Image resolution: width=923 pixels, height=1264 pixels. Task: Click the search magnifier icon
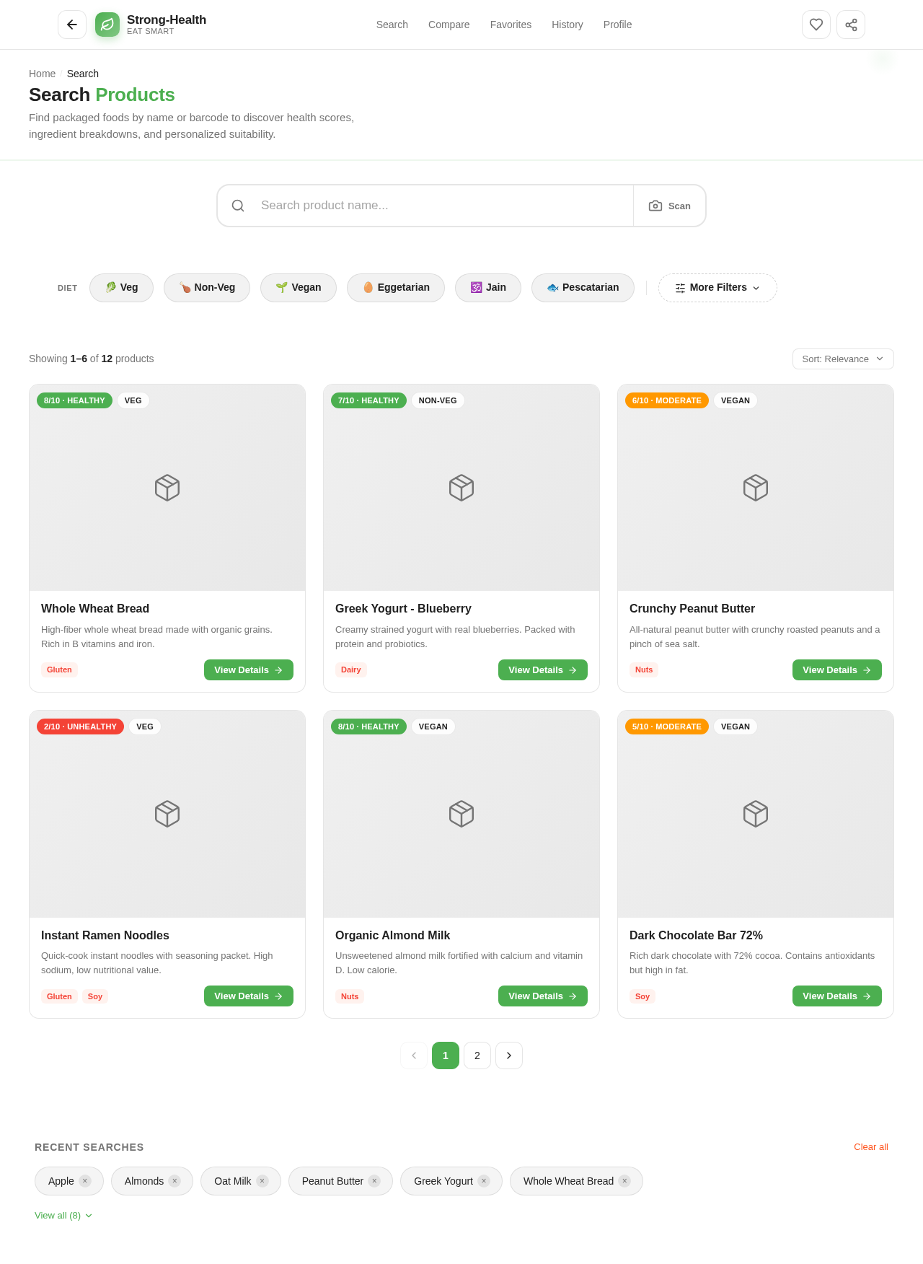[238, 206]
